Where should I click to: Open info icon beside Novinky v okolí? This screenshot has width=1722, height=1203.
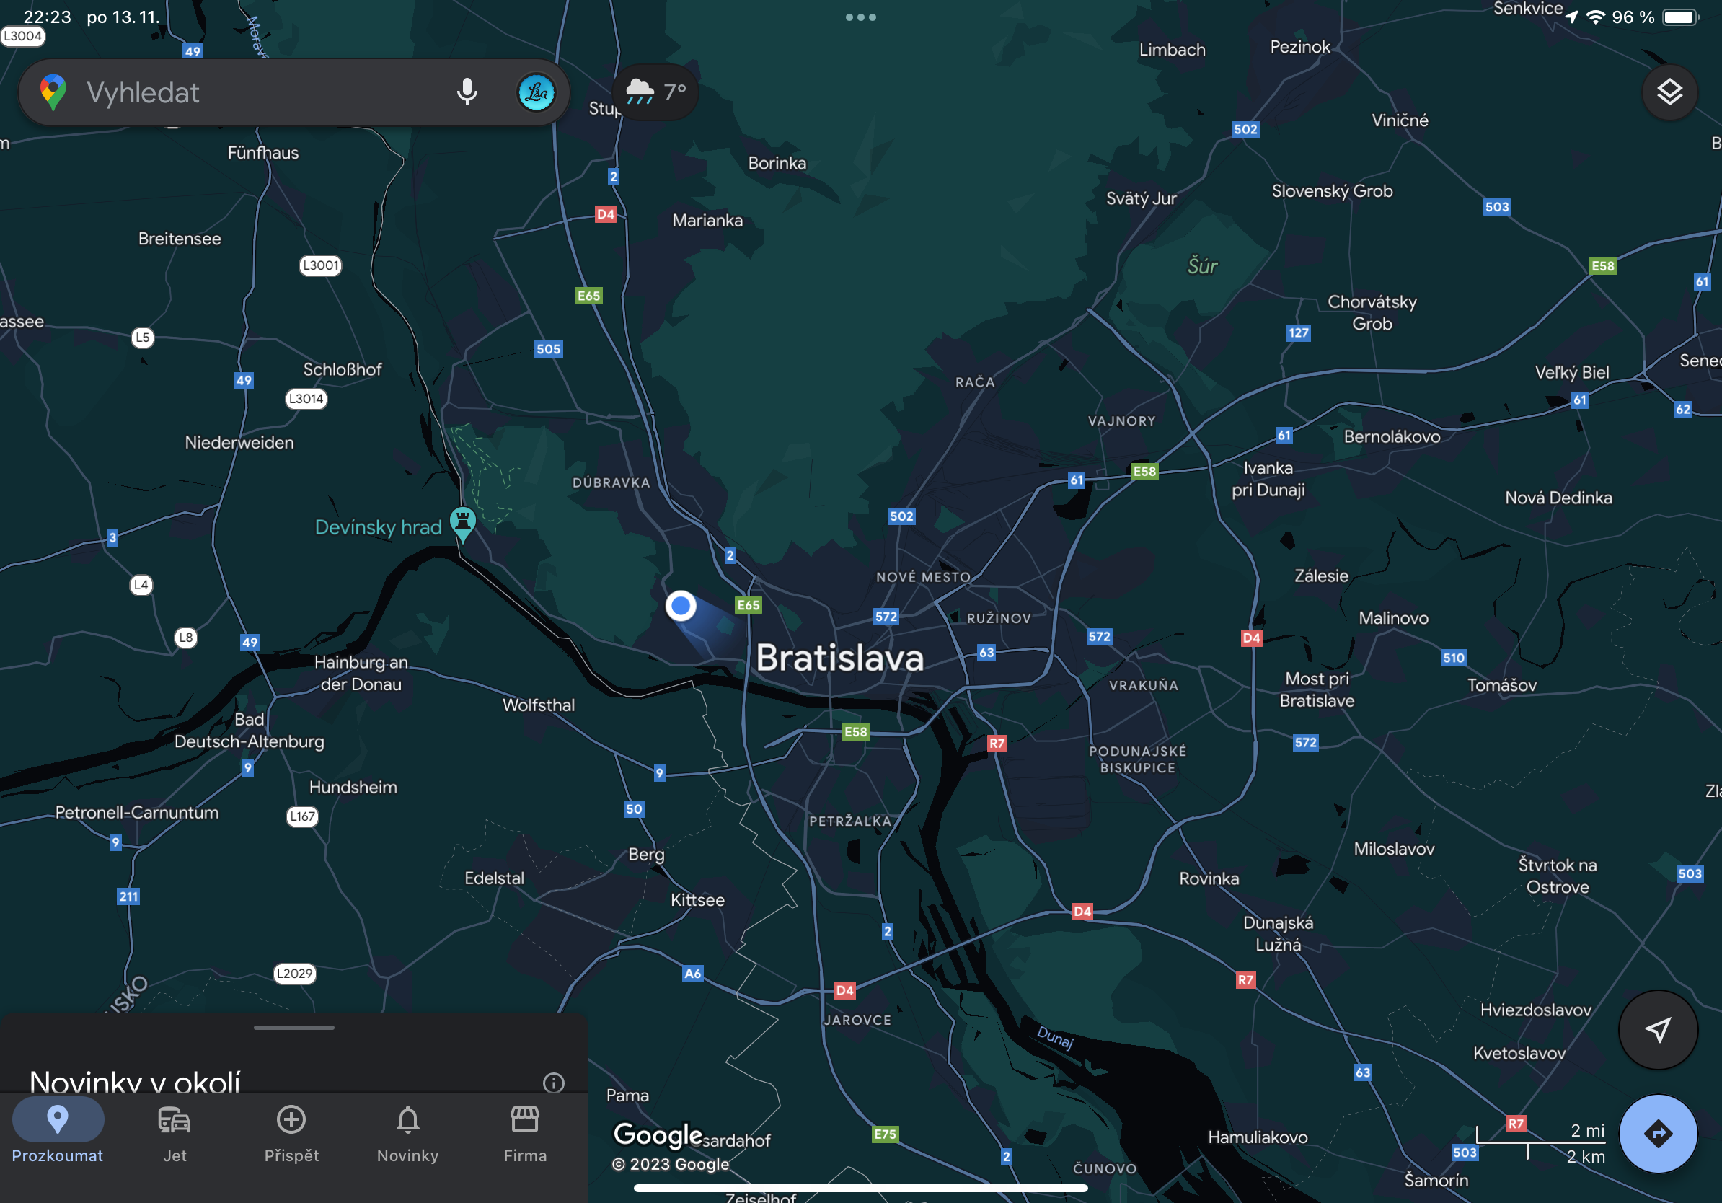click(x=554, y=1083)
